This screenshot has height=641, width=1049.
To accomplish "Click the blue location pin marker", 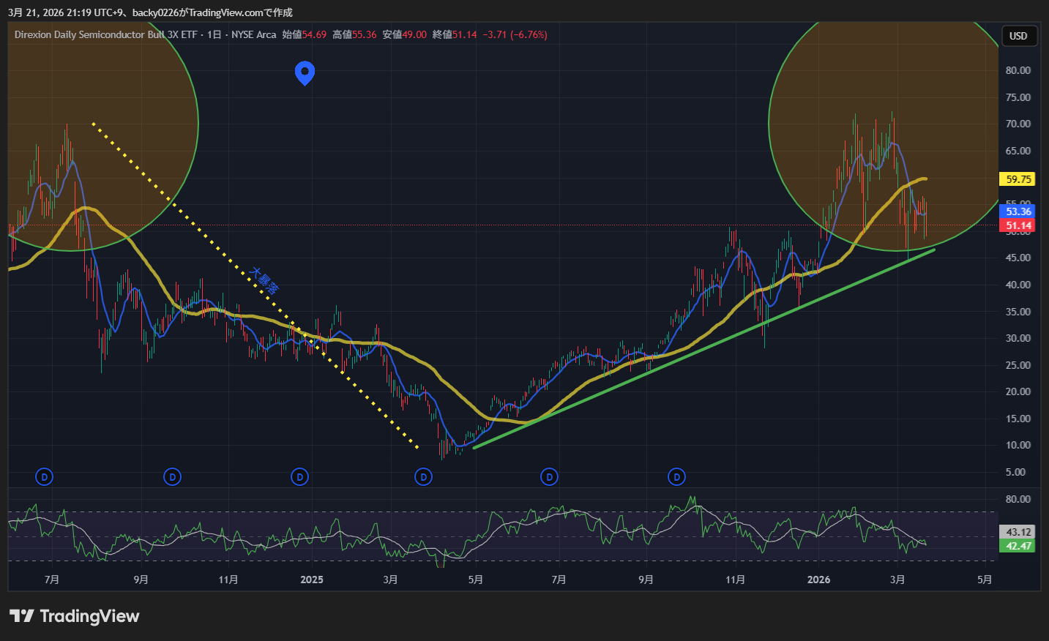I will click(305, 72).
